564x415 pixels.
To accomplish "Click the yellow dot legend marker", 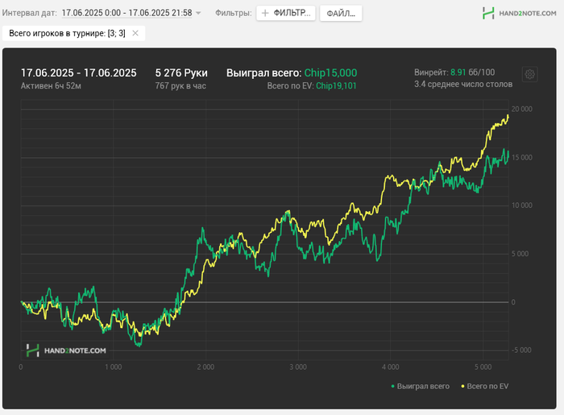I will (463, 386).
